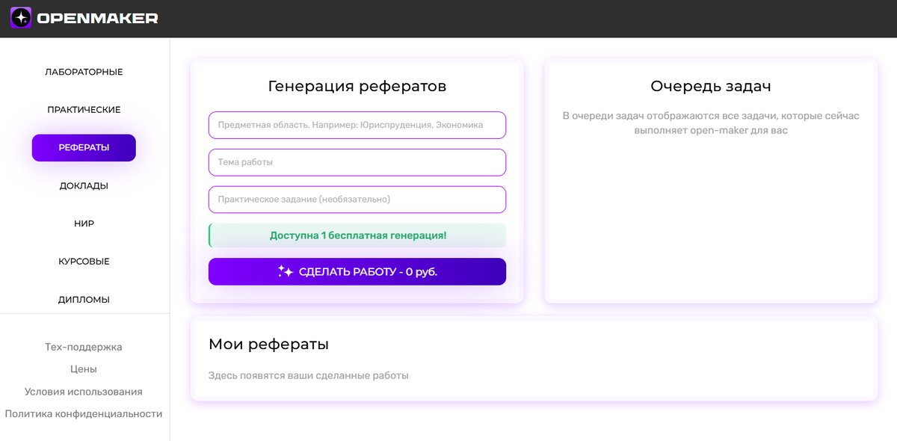The width and height of the screenshot is (897, 441).
Task: Click the 'Мои рефераты' heading
Action: click(269, 345)
